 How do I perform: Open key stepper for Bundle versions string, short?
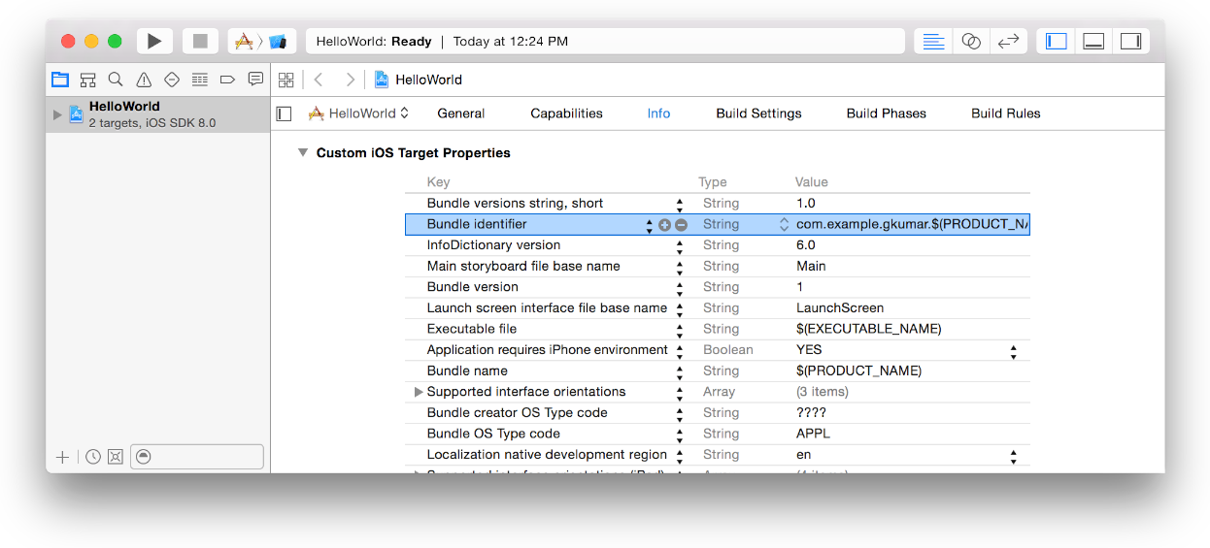680,204
